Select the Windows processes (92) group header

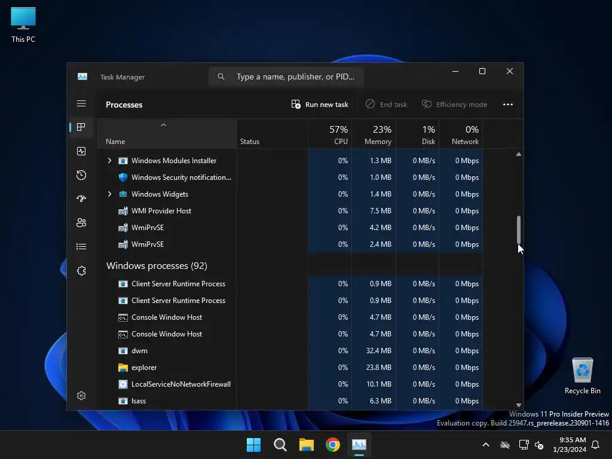(x=157, y=265)
